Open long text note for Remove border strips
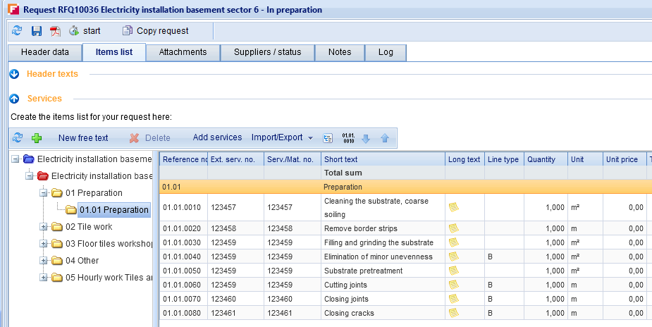 pos(454,228)
